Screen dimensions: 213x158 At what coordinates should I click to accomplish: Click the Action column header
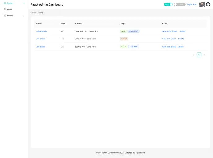164,23
